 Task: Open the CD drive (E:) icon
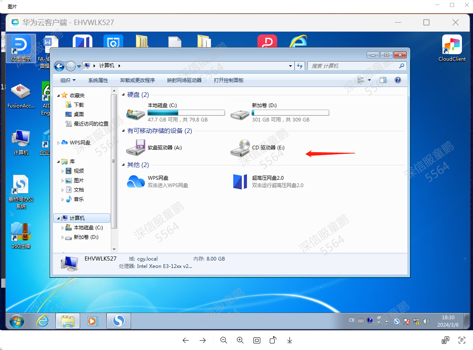241,148
